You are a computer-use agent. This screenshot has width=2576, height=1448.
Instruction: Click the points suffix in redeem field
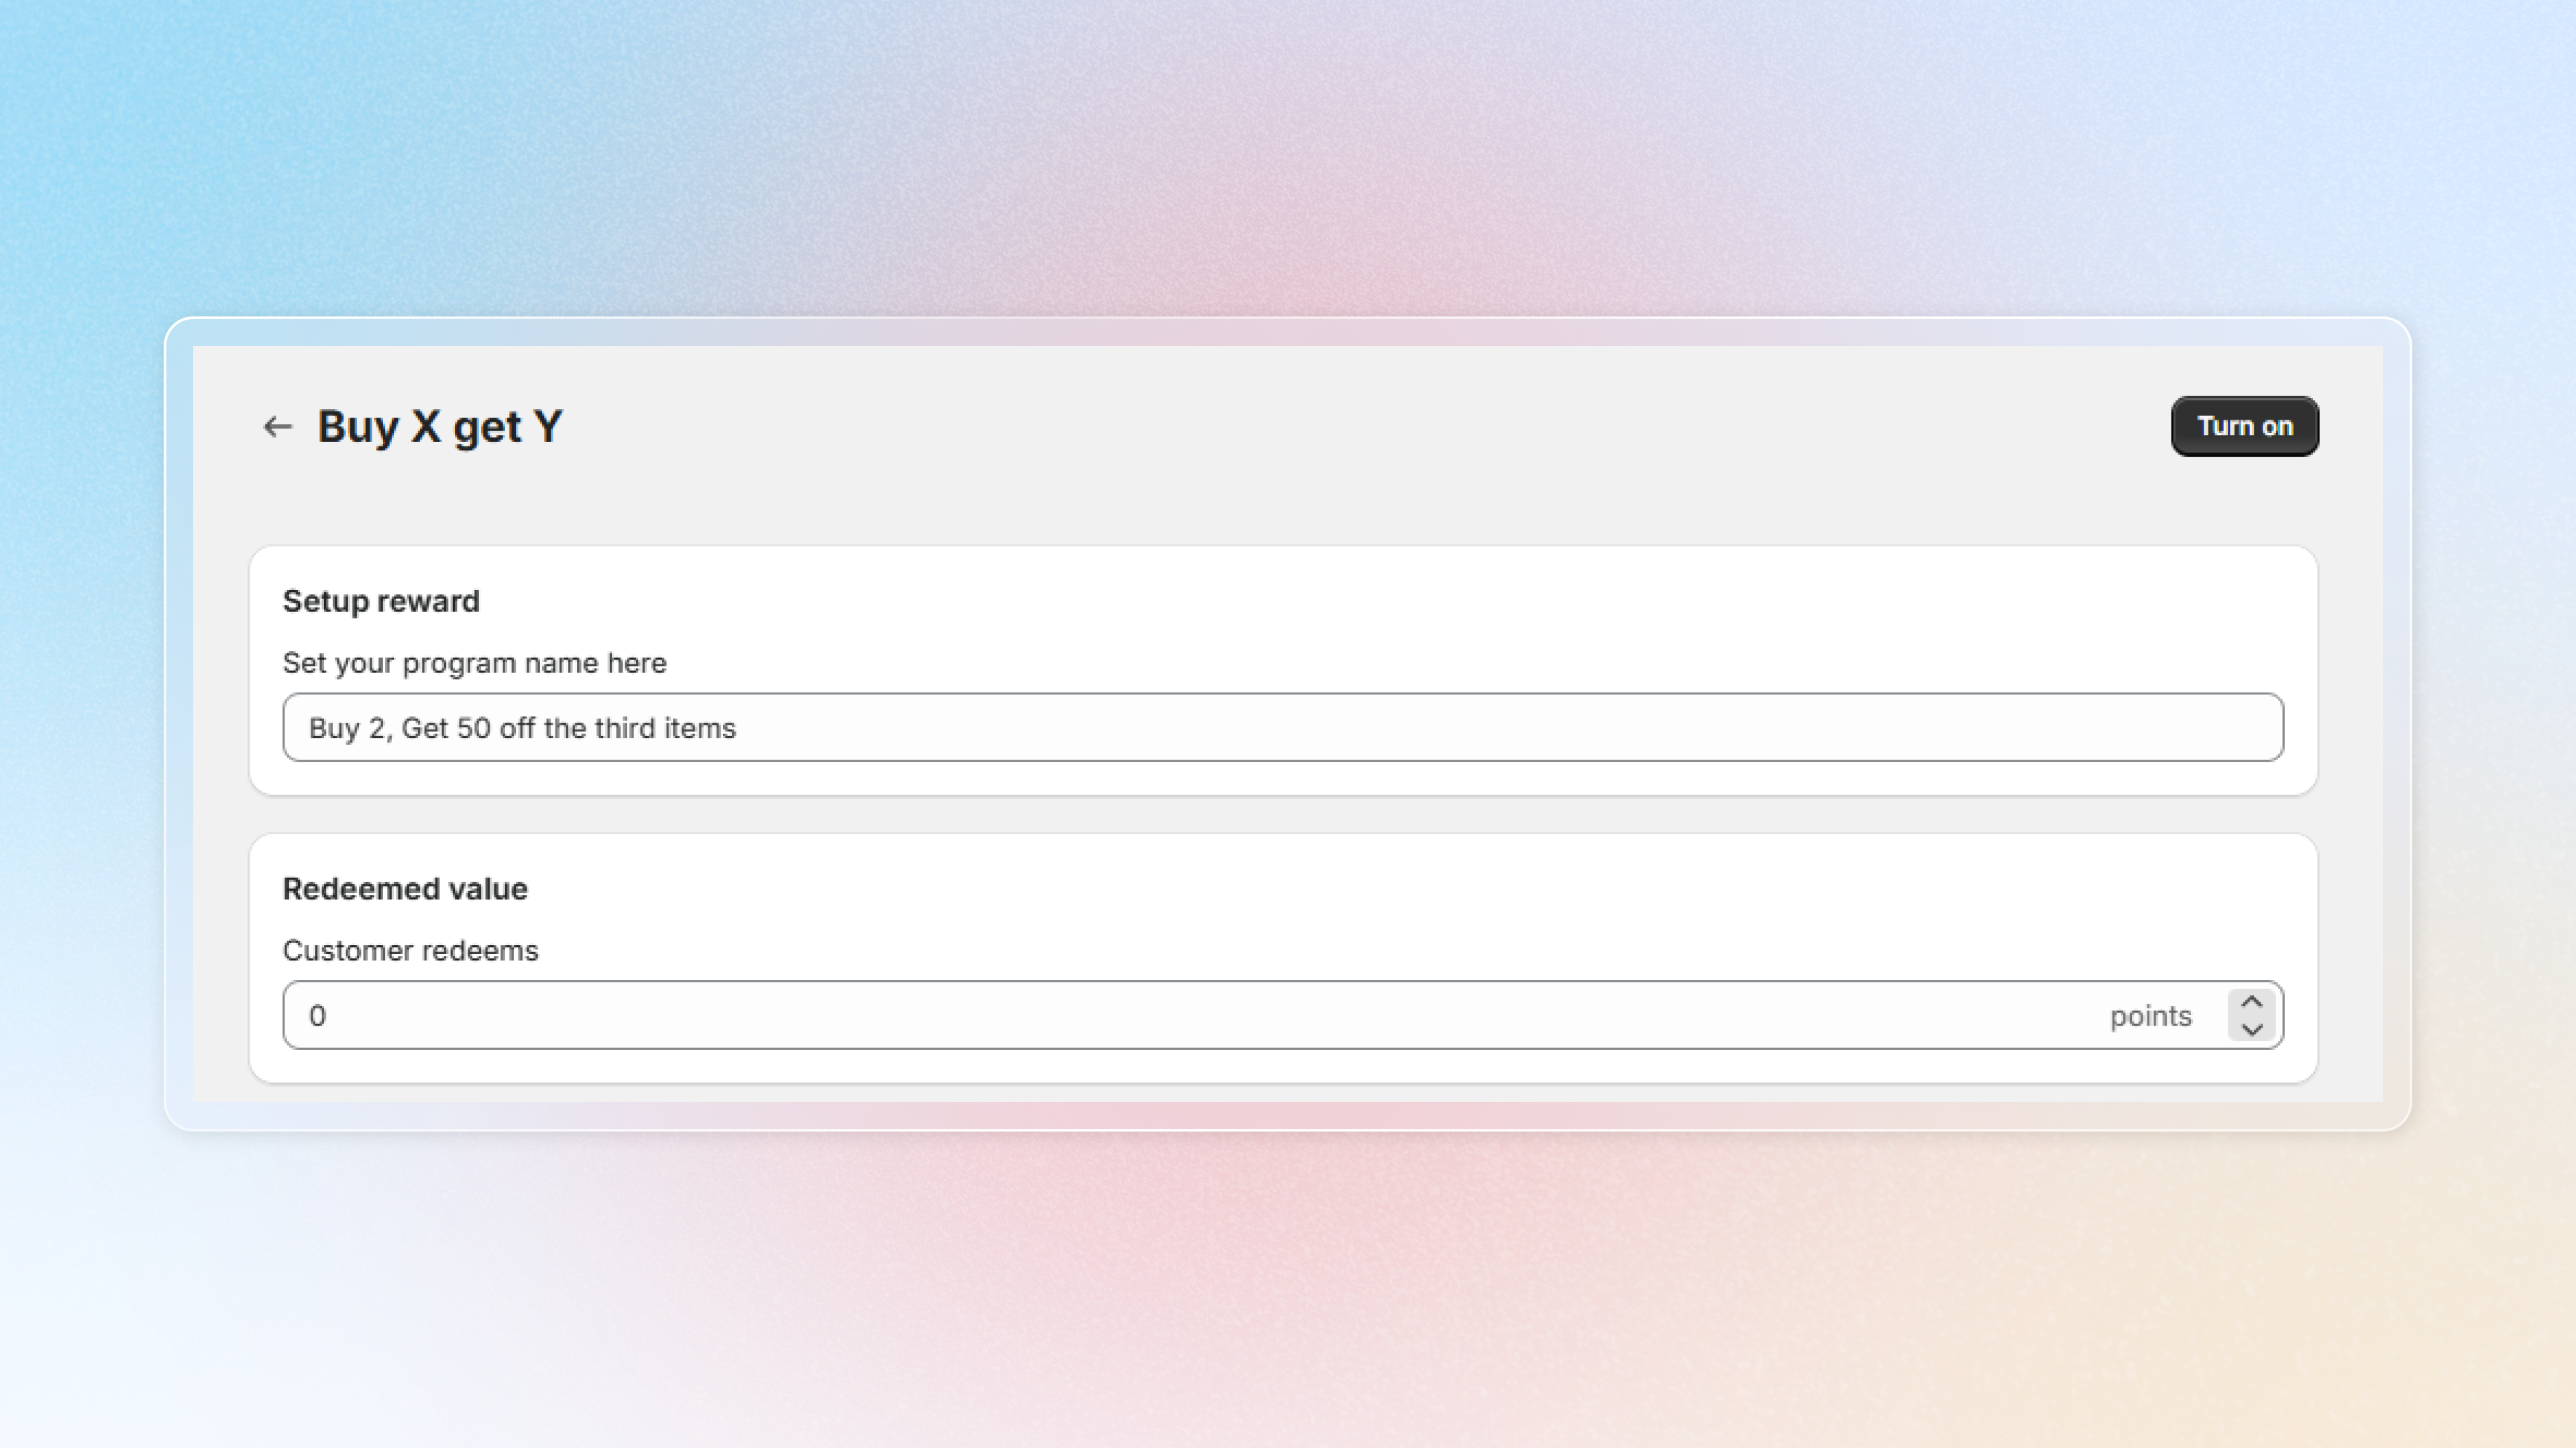[2150, 1016]
